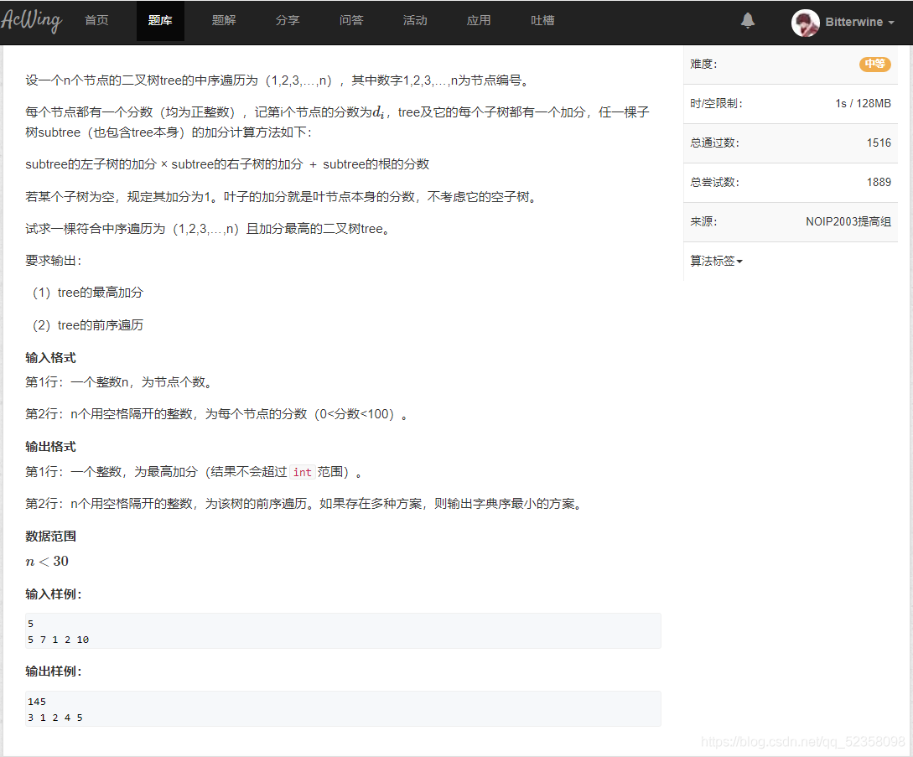Click the Bitterwine user avatar
Viewport: 913px width, 757px height.
pyautogui.click(x=806, y=23)
